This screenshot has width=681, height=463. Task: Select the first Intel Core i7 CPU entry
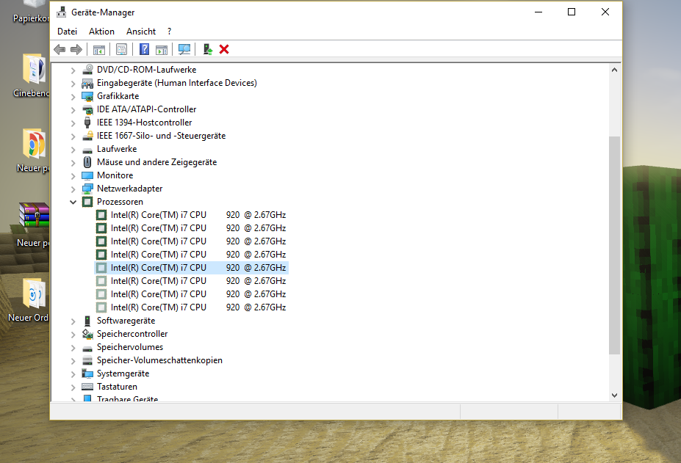192,215
